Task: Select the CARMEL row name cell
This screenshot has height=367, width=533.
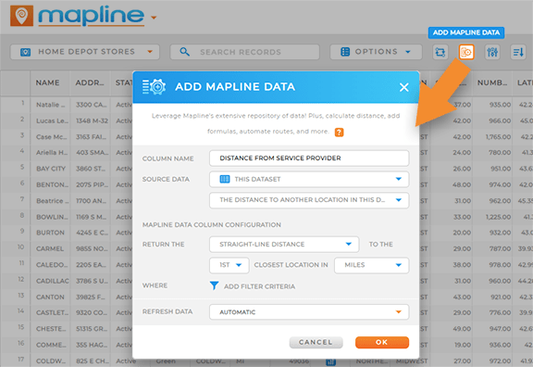Action: 50,249
